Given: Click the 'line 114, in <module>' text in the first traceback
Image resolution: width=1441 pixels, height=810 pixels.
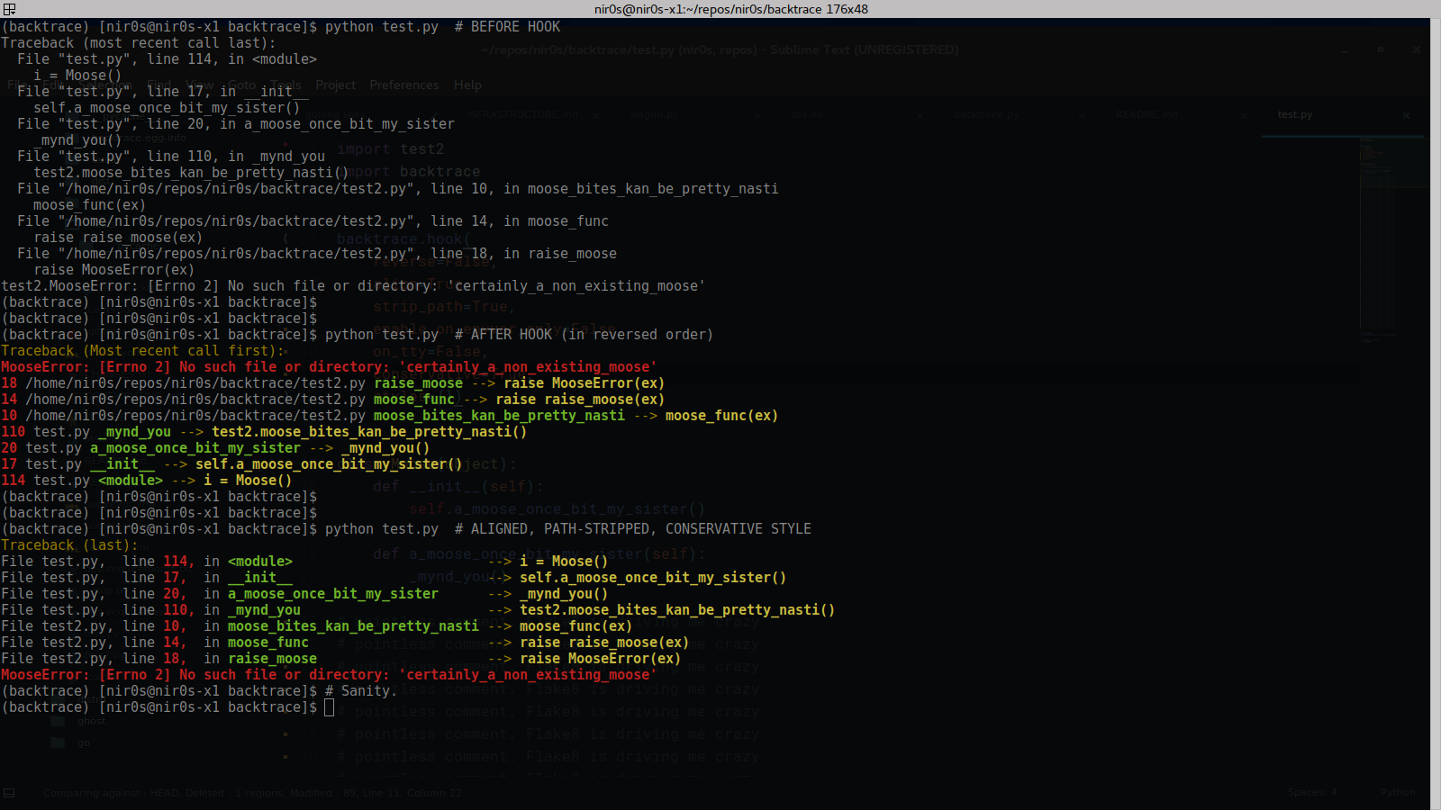Looking at the screenshot, I should point(232,59).
